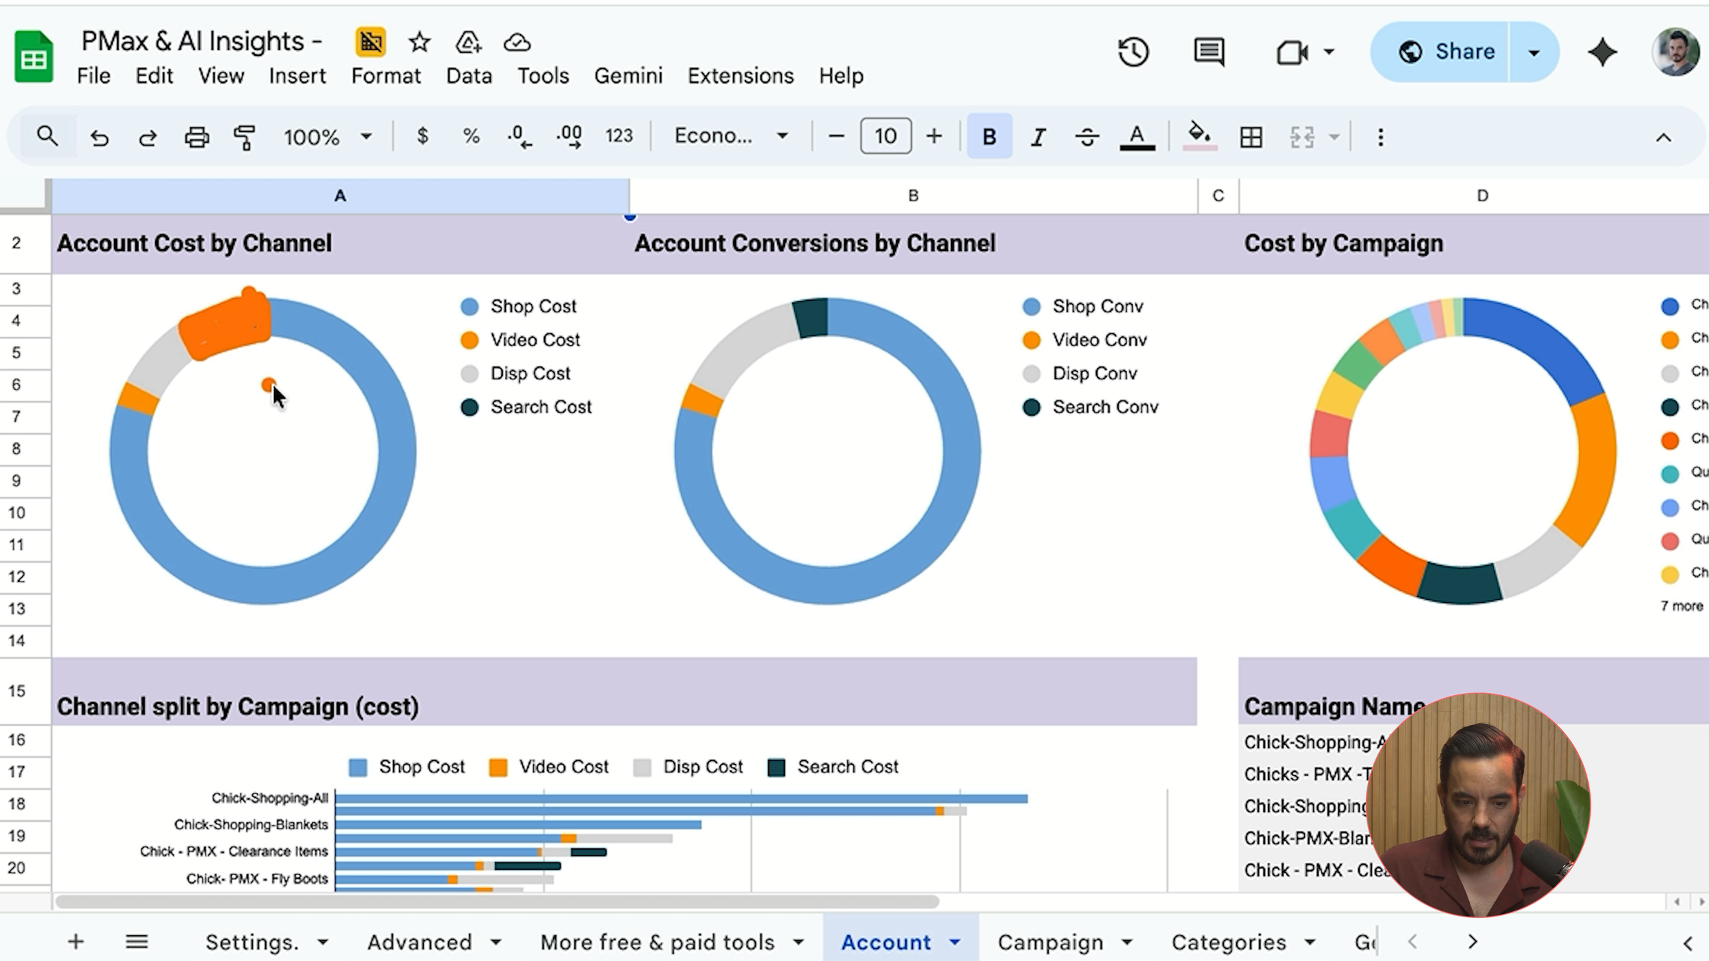Increase the font size
The image size is (1709, 961).
point(934,136)
